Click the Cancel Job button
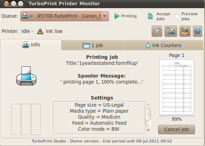Image resolution: width=205 pixels, height=146 pixels. [177, 129]
